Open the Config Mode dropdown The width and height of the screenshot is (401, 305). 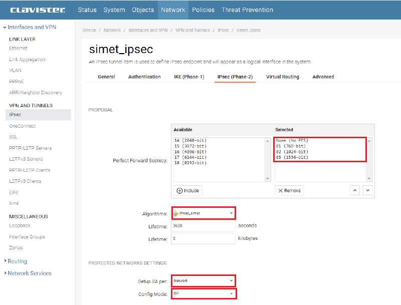[204, 293]
